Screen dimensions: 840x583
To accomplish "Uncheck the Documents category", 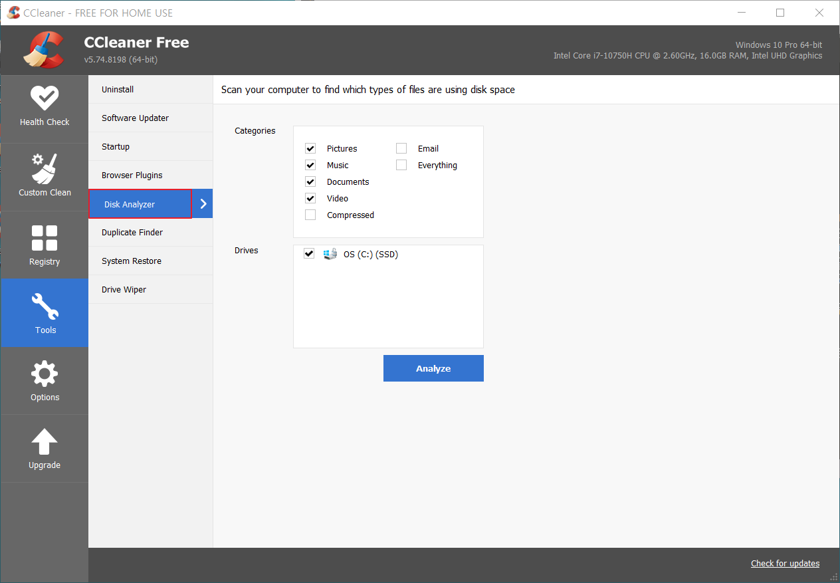I will pos(310,181).
